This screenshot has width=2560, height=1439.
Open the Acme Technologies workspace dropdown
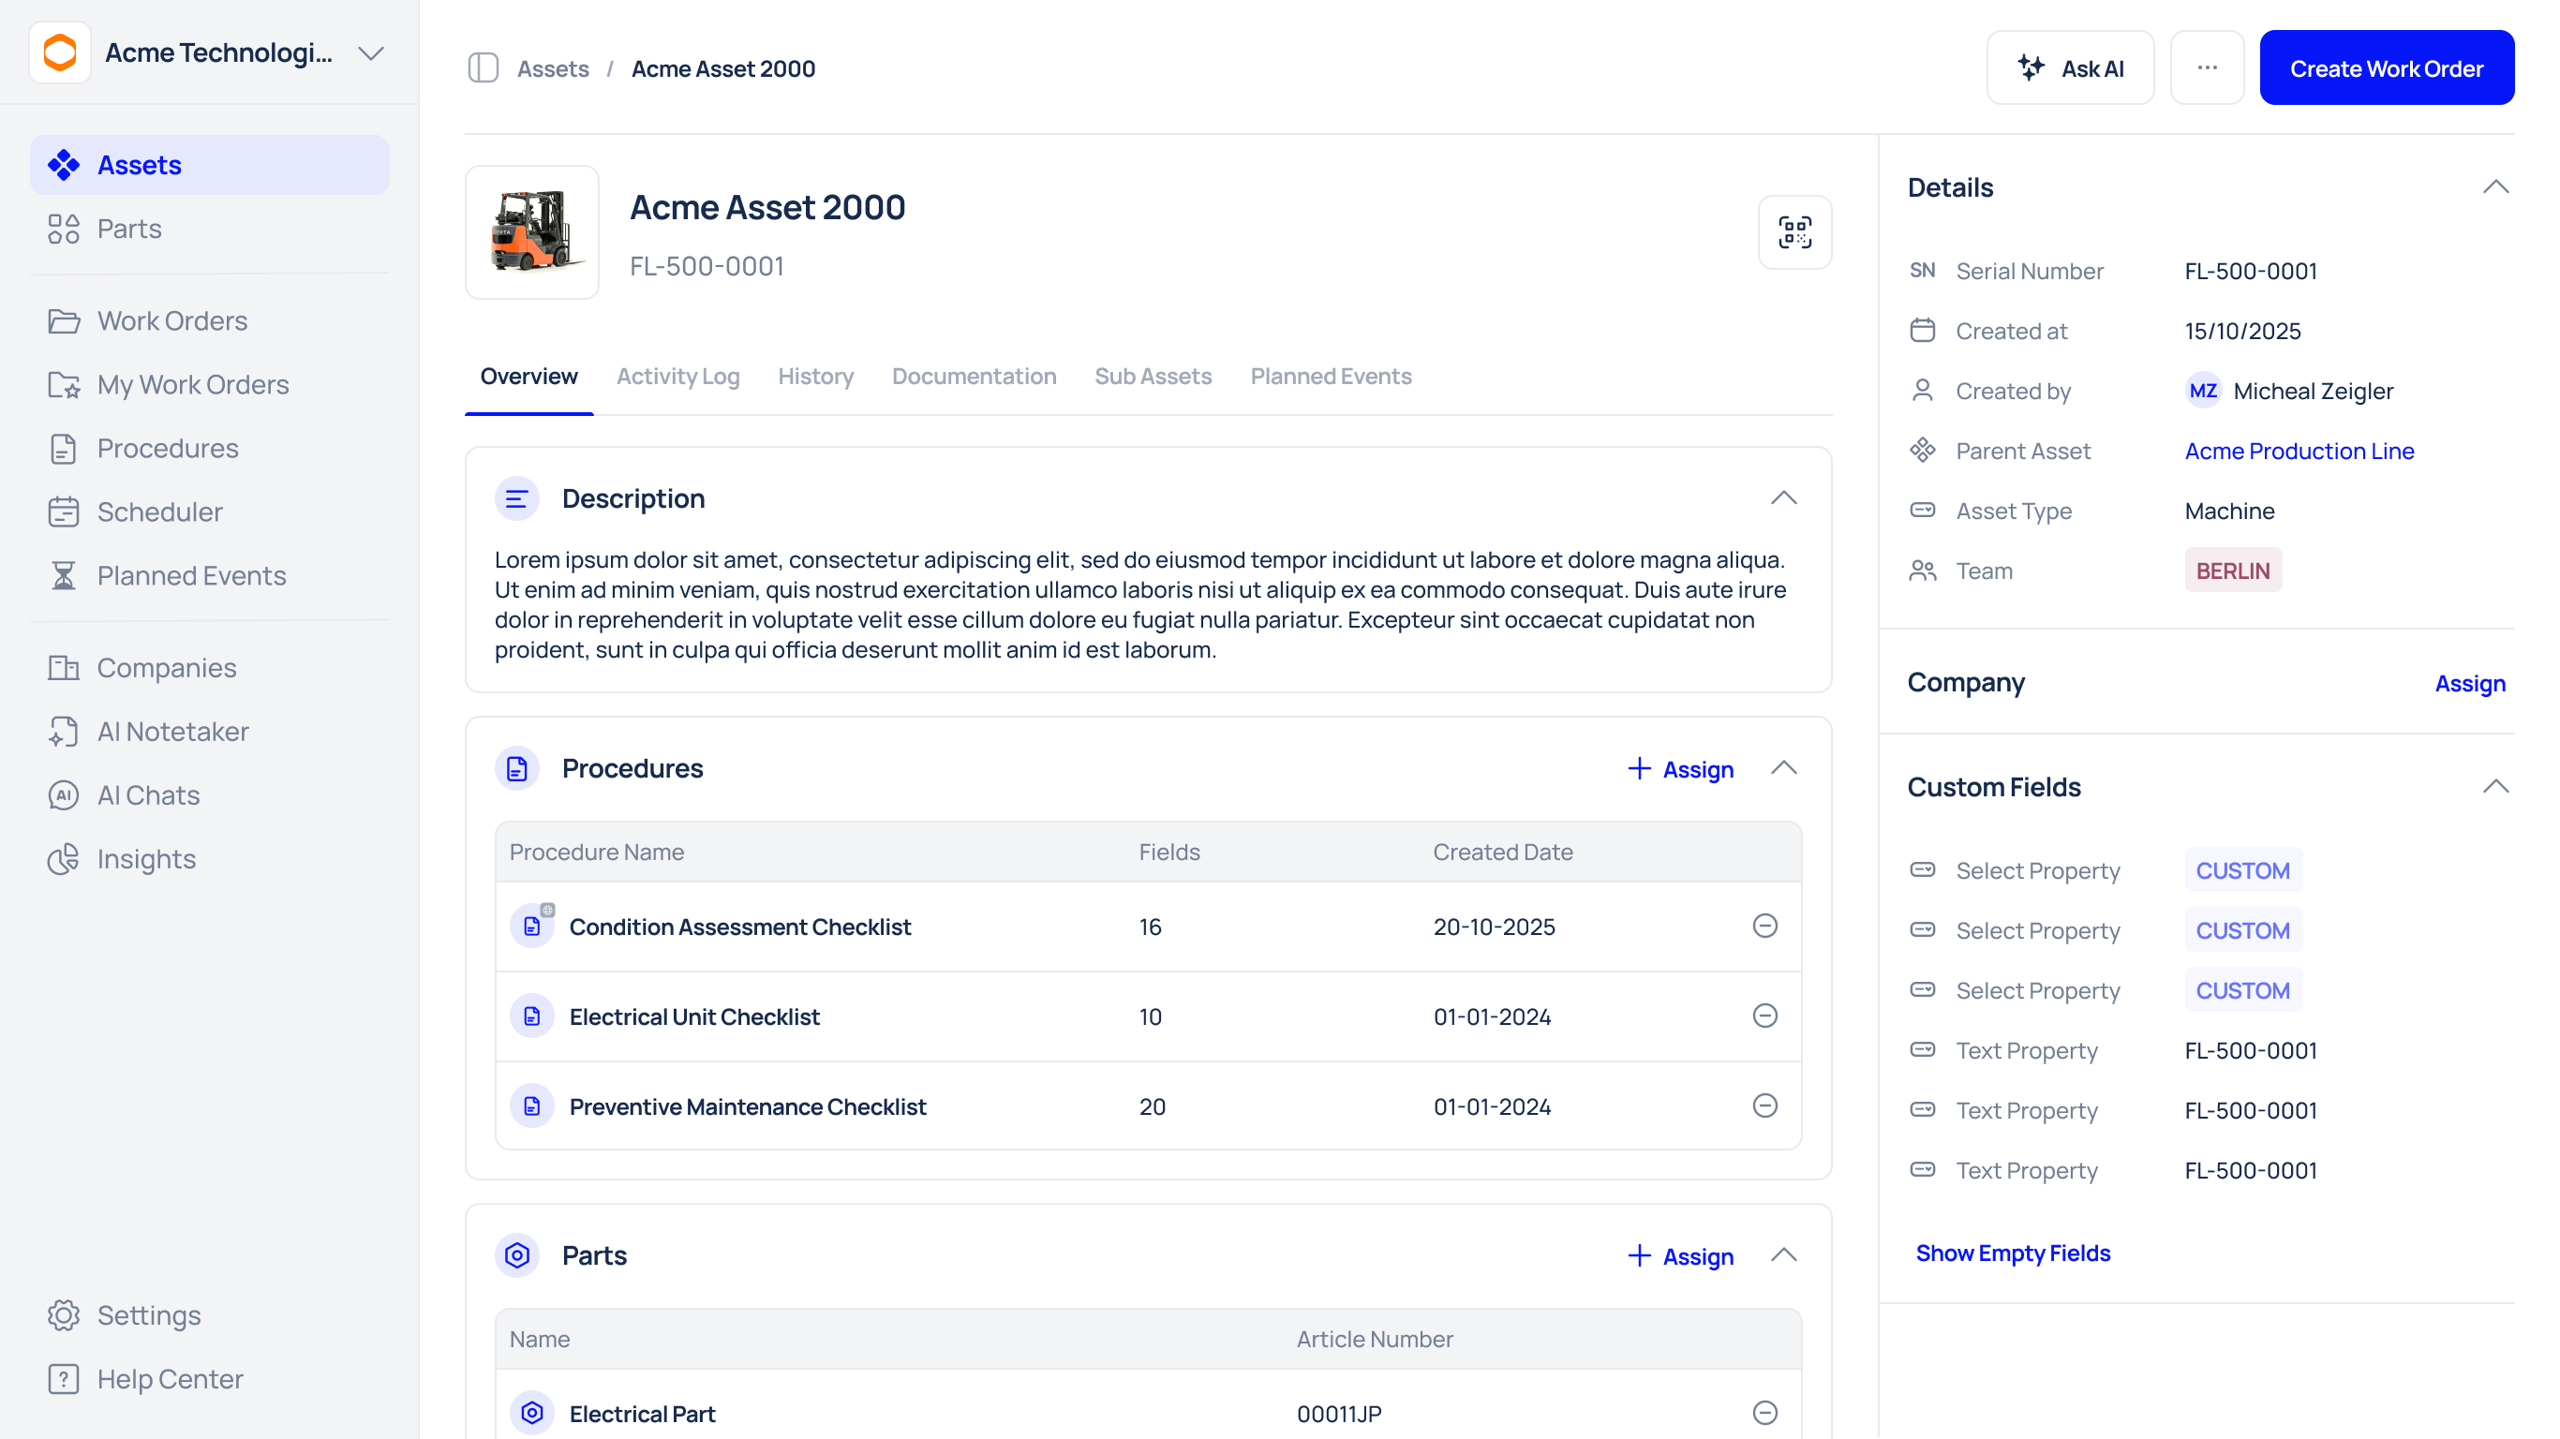pos(371,52)
